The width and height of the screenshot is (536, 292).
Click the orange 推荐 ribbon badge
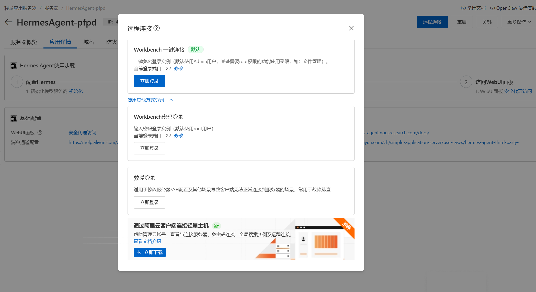(x=346, y=226)
